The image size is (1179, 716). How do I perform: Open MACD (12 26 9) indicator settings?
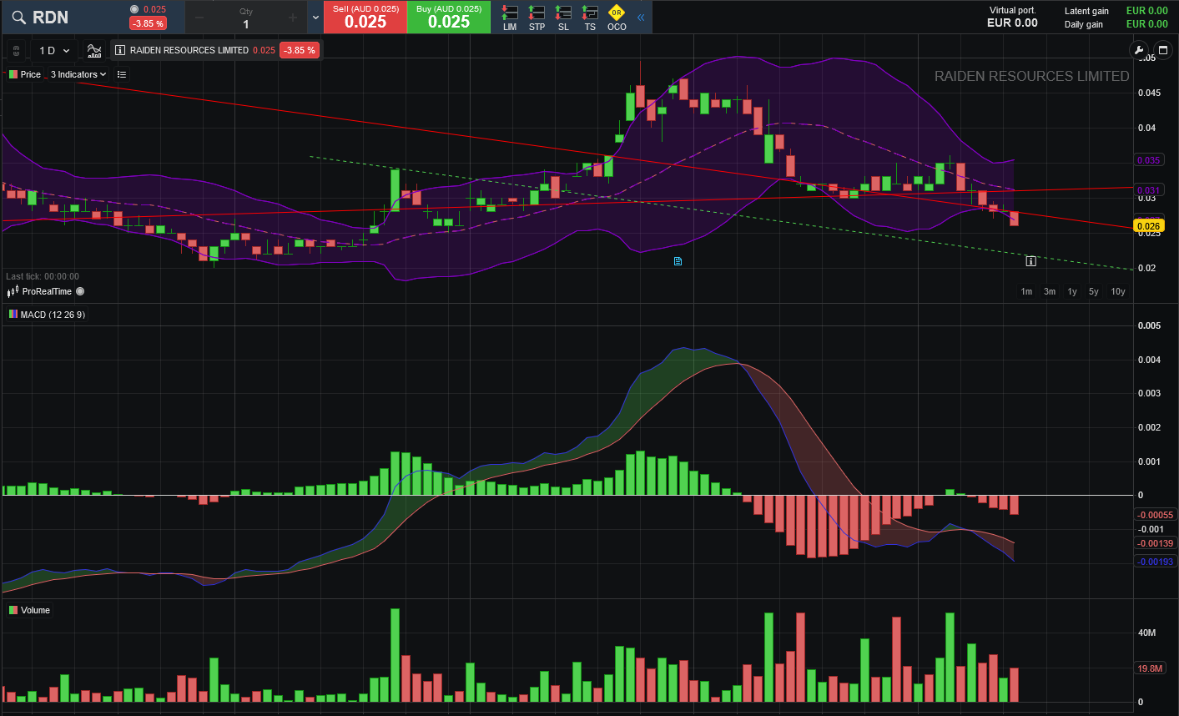(53, 315)
